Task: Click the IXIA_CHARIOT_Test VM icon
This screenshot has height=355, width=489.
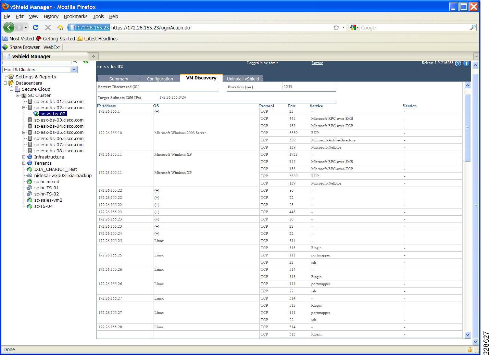Action: point(30,169)
